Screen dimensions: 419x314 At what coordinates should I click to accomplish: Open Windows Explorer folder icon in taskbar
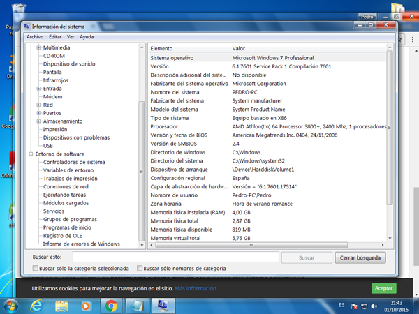tap(62, 305)
